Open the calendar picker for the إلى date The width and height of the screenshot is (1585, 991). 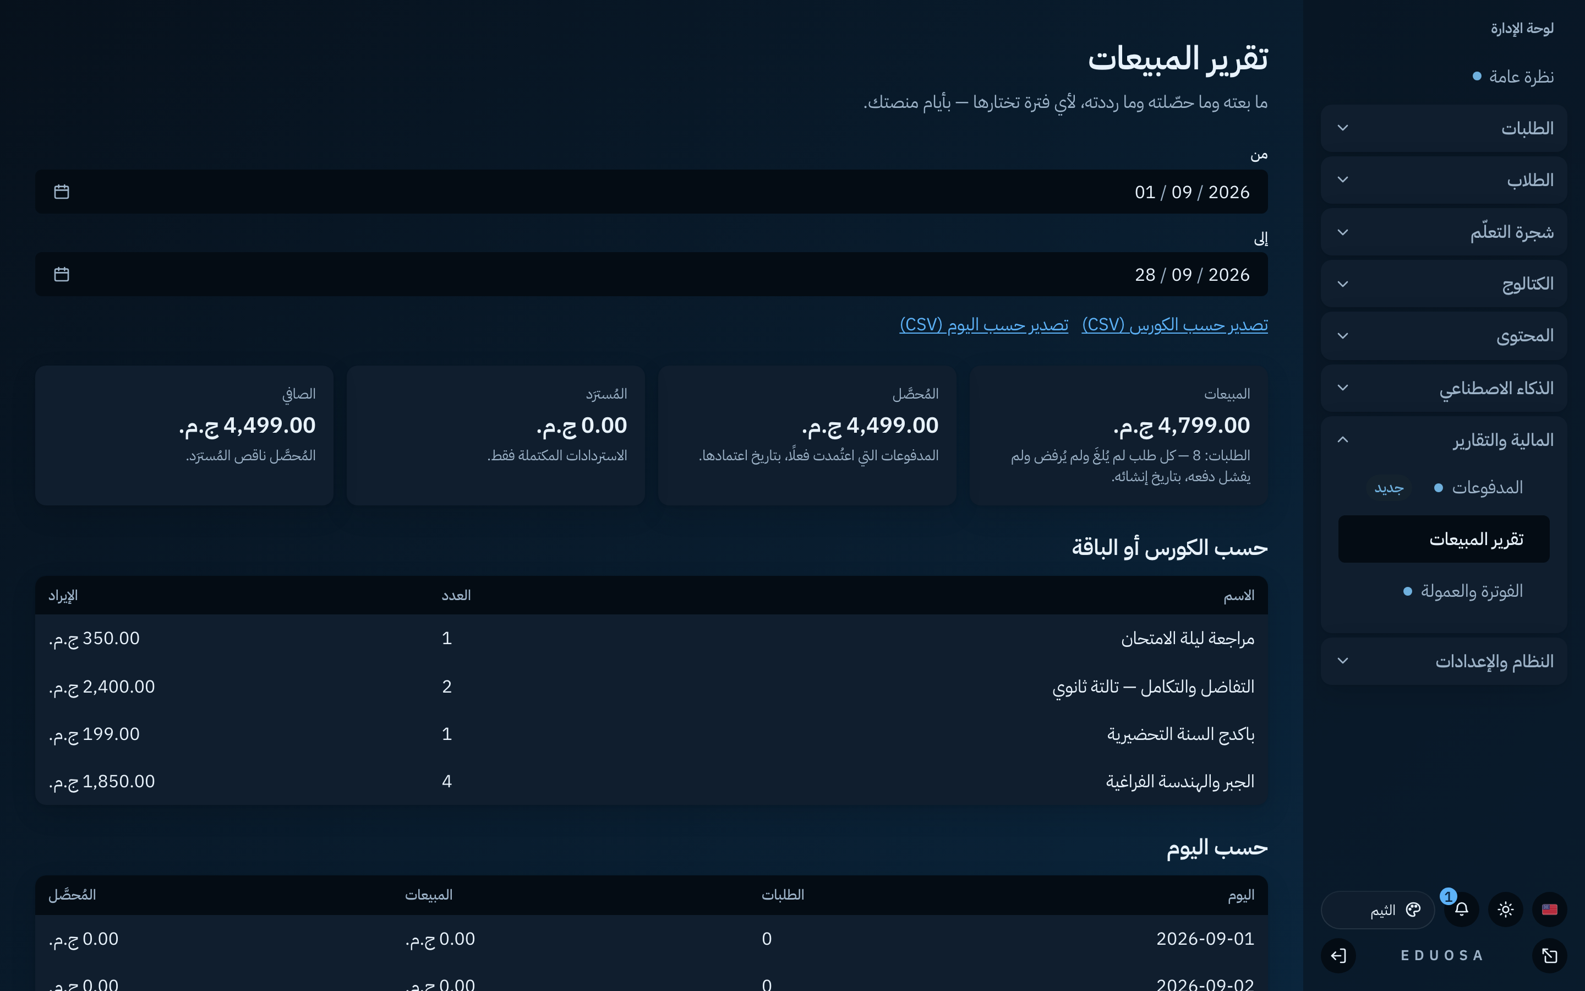(62, 274)
